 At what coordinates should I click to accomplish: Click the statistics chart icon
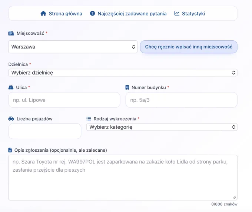177,13
